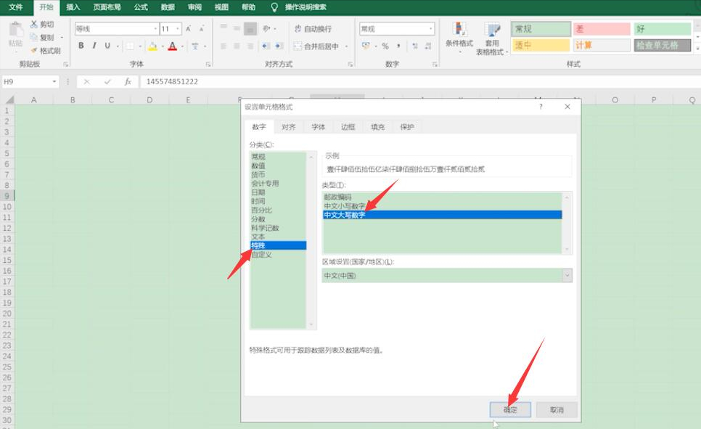Decrease font size with small A
The image size is (701, 429).
click(x=202, y=28)
